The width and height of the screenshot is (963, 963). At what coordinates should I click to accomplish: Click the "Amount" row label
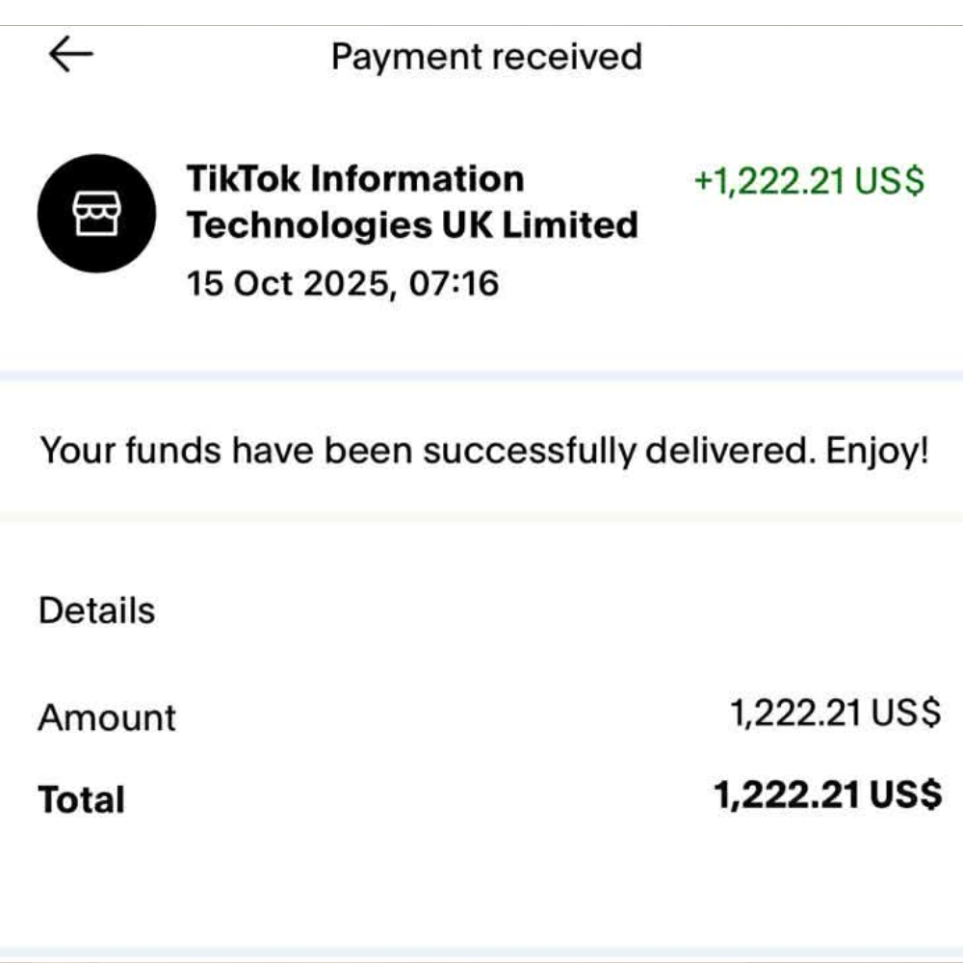click(x=107, y=717)
